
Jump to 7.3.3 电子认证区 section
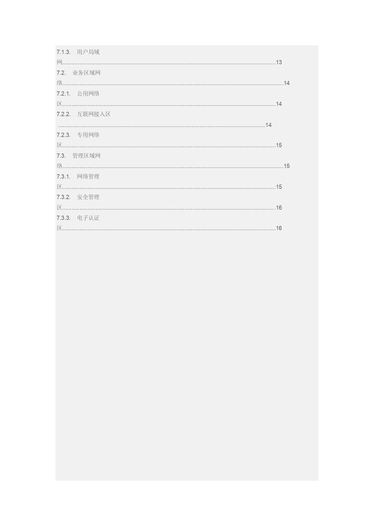pyautogui.click(x=78, y=218)
